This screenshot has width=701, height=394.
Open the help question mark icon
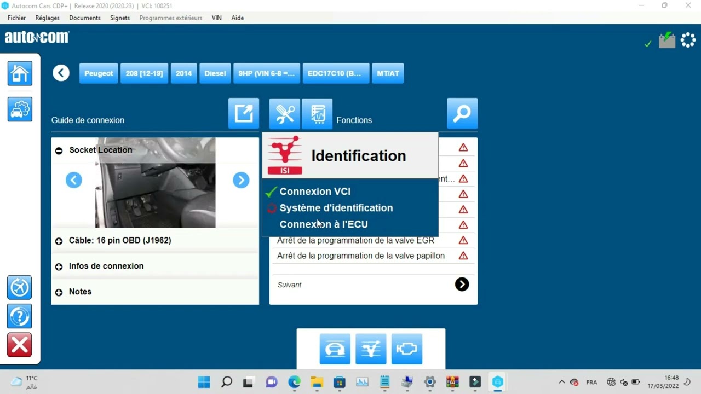[20, 316]
